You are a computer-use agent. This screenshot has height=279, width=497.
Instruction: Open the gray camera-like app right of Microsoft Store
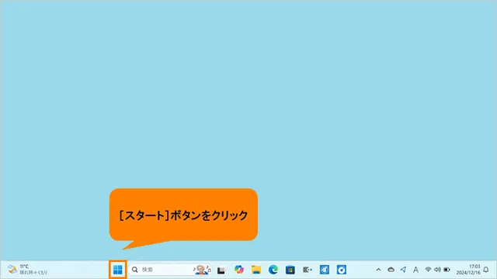[x=308, y=270]
